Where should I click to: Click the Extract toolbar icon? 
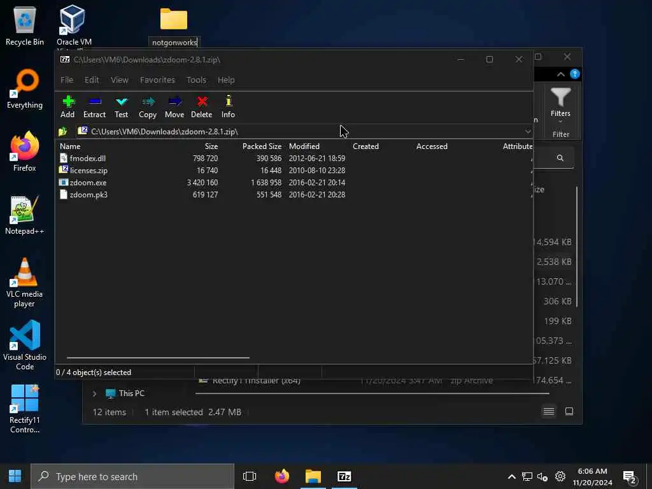point(94,101)
